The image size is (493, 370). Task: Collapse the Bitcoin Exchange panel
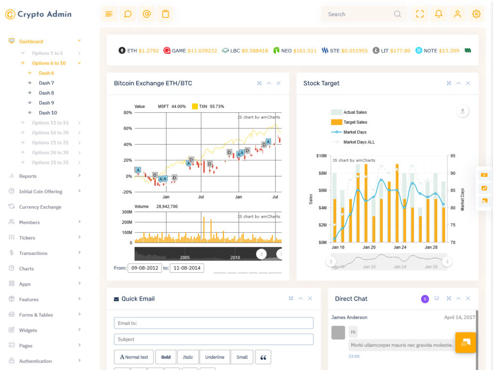(269, 83)
